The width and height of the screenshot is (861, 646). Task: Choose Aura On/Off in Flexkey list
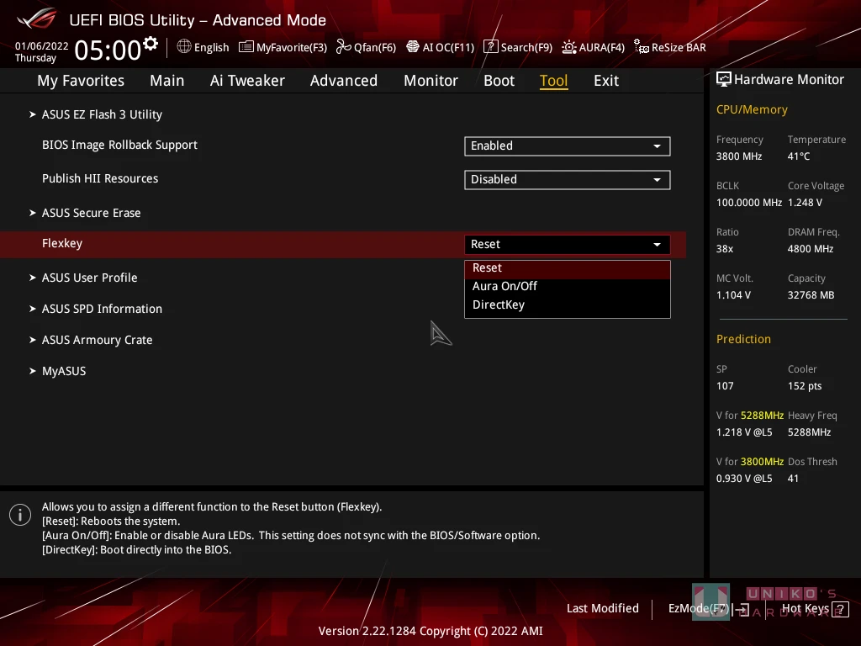(x=568, y=286)
